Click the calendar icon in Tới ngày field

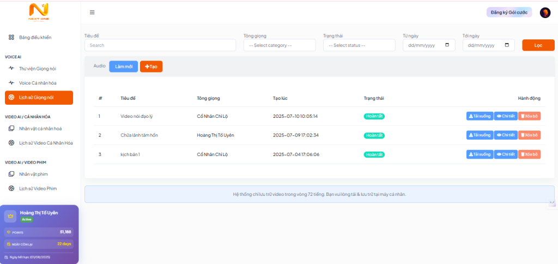tap(507, 45)
